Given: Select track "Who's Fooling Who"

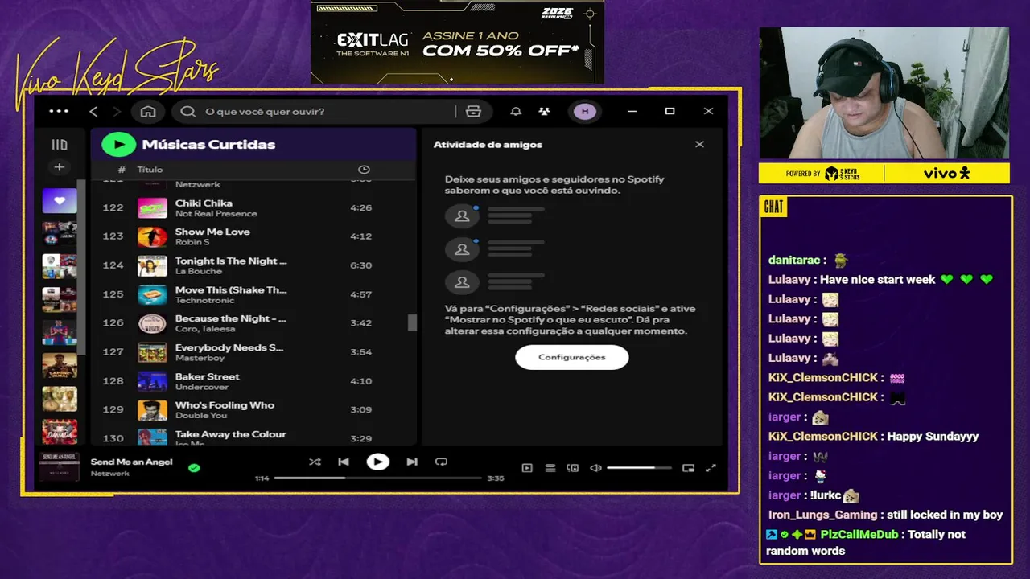Looking at the screenshot, I should (x=225, y=405).
